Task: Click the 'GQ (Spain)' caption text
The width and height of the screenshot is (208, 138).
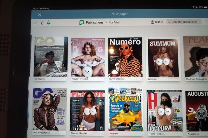Action: (39, 79)
